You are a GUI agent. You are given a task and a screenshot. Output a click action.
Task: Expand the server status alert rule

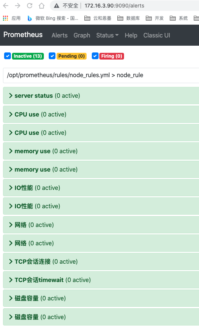(101, 96)
